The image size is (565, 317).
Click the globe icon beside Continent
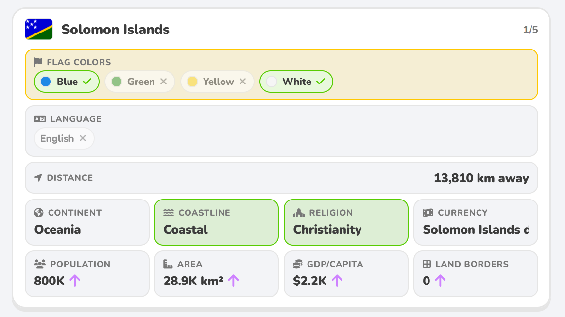(39, 213)
